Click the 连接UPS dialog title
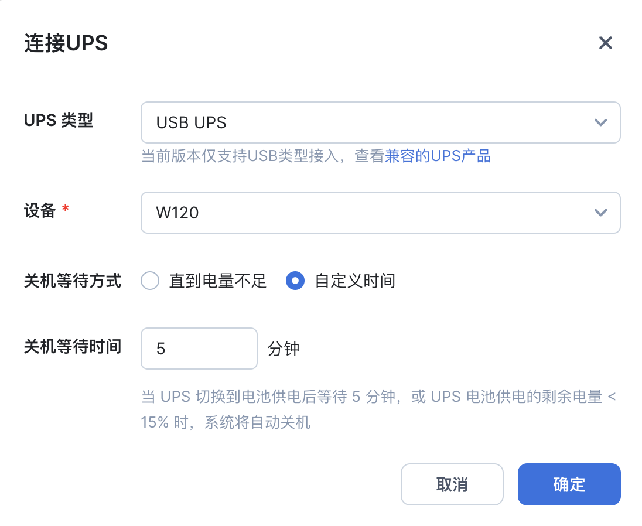The height and width of the screenshot is (526, 642). coord(66,43)
